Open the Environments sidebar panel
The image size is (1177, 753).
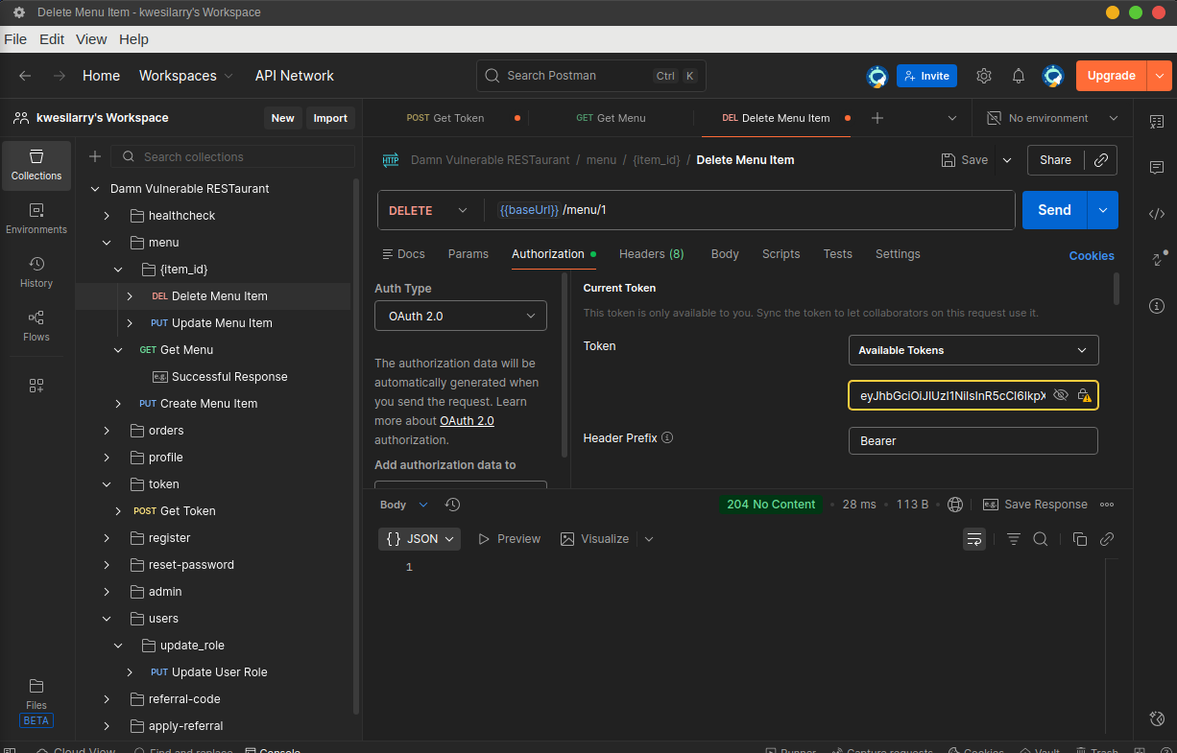36,218
